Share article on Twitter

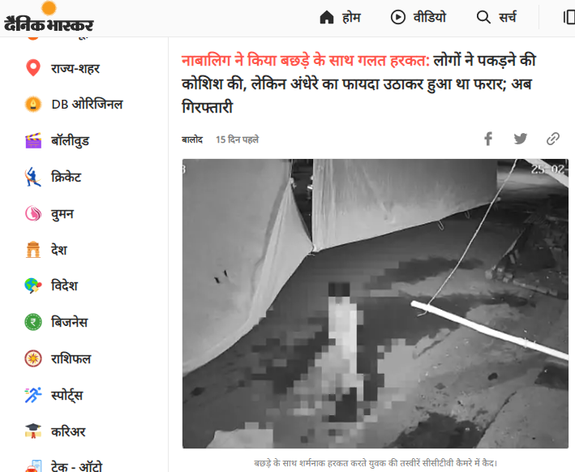pyautogui.click(x=521, y=139)
